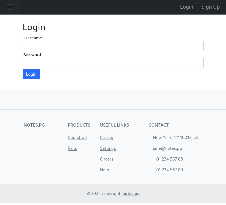Click the Password field label

coord(32,55)
